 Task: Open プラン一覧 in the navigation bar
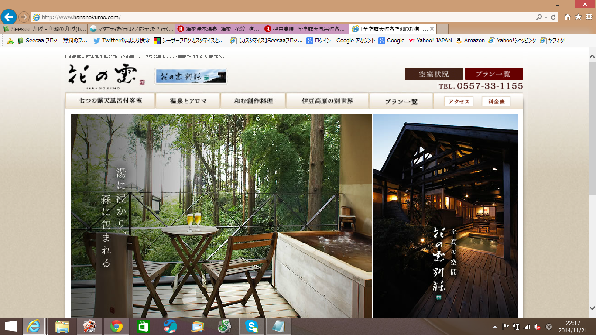(401, 101)
